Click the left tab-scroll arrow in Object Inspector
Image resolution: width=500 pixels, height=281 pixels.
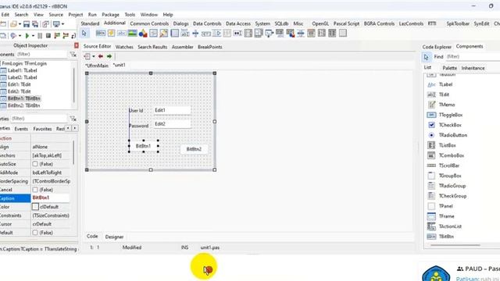(x=68, y=128)
